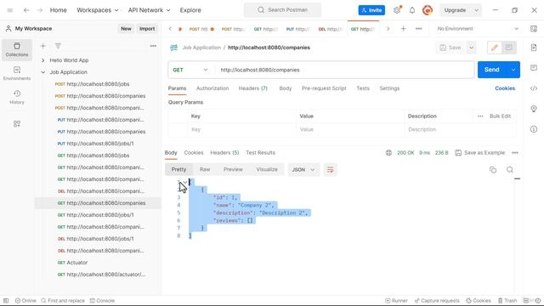Go forward with the right arrow
The width and height of the screenshot is (544, 306).
40,10
